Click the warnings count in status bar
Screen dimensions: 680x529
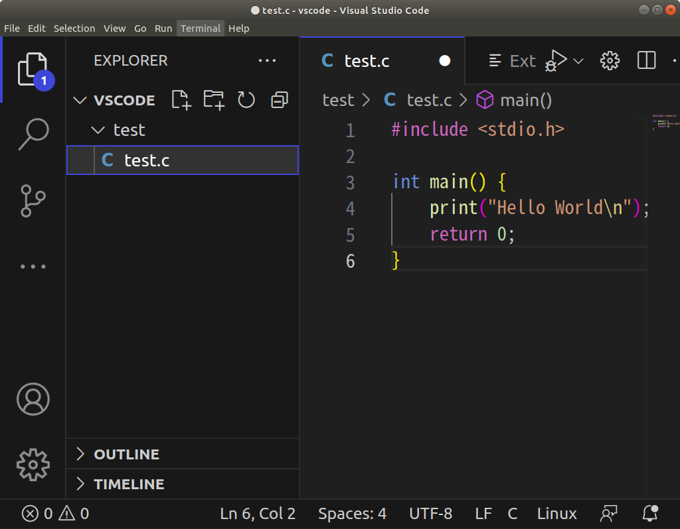coord(74,514)
